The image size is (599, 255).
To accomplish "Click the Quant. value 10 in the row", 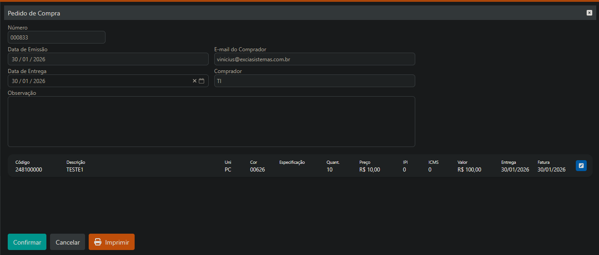I will (x=330, y=170).
